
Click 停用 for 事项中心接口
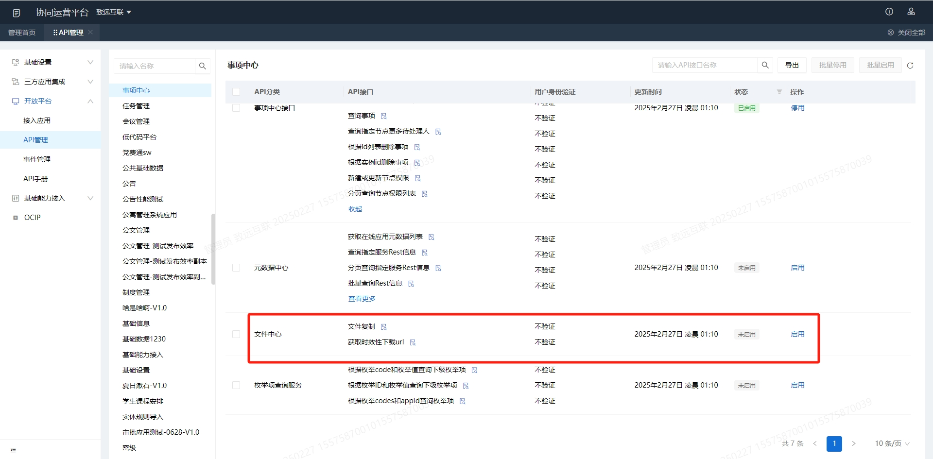point(797,108)
